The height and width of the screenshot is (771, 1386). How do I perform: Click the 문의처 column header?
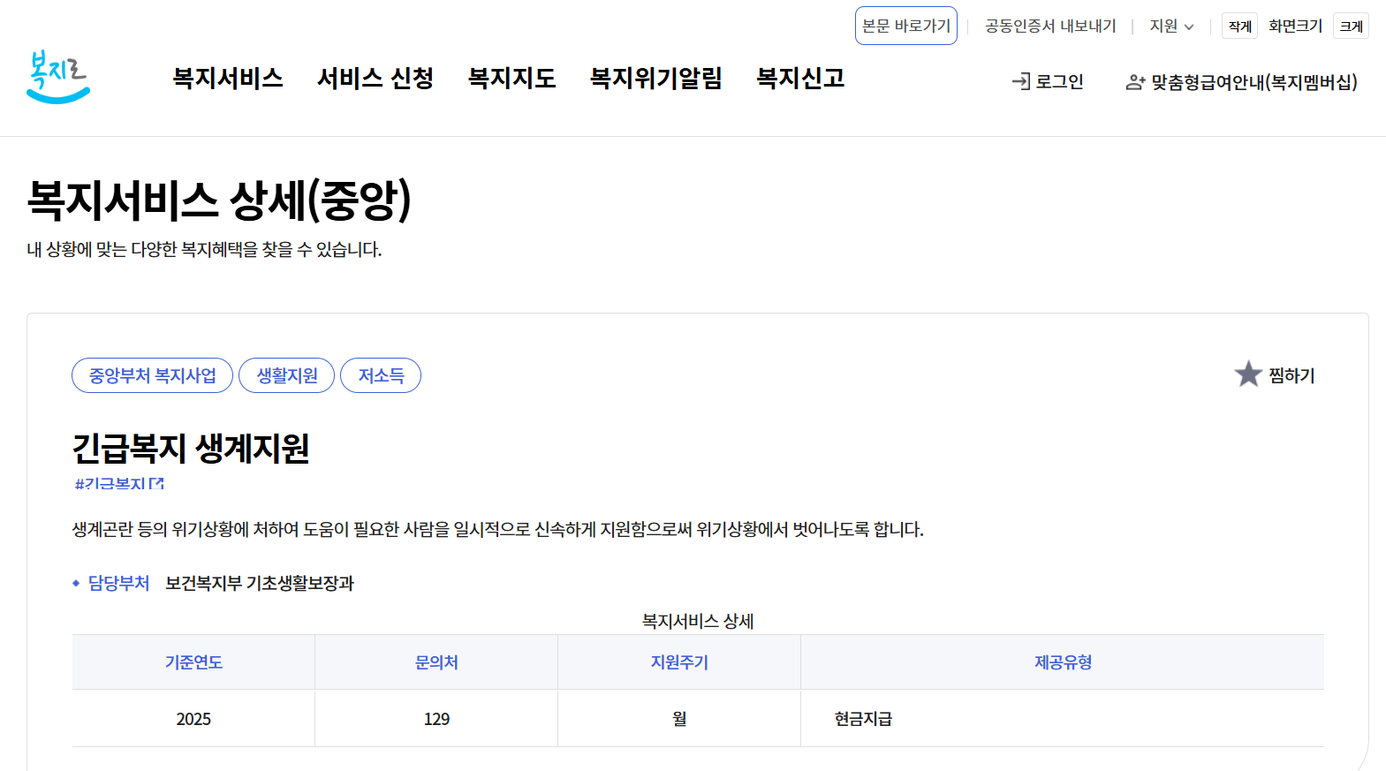(436, 662)
